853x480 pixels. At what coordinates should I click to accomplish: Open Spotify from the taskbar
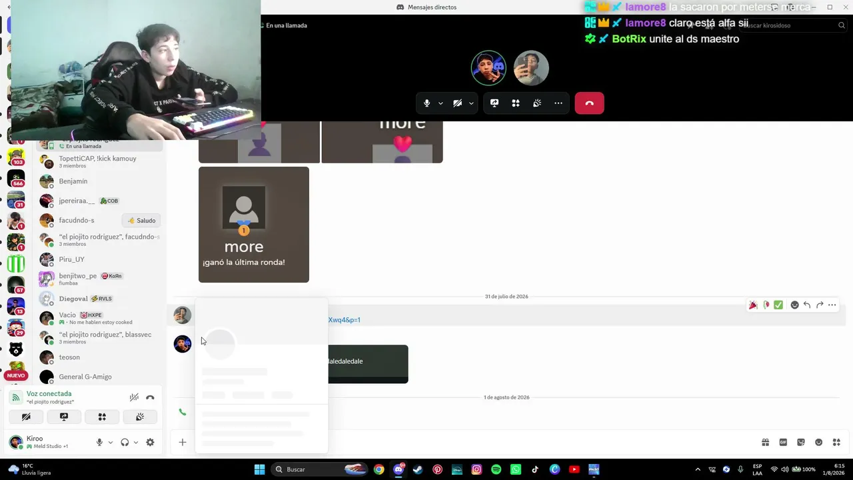[x=496, y=469]
